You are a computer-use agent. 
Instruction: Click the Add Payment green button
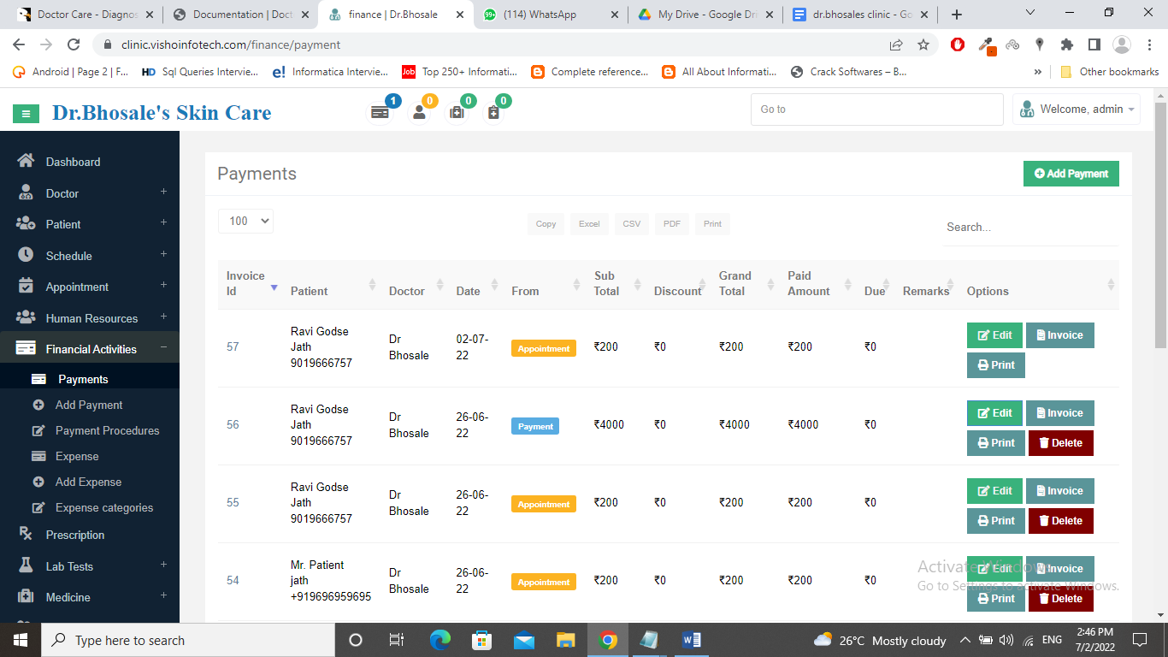coord(1071,174)
